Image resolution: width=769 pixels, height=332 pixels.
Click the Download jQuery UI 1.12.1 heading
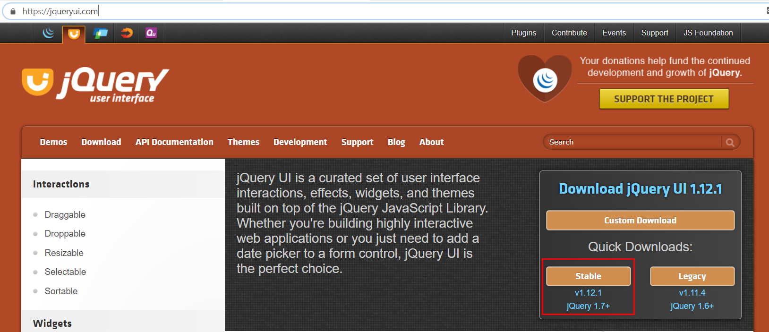tap(641, 189)
